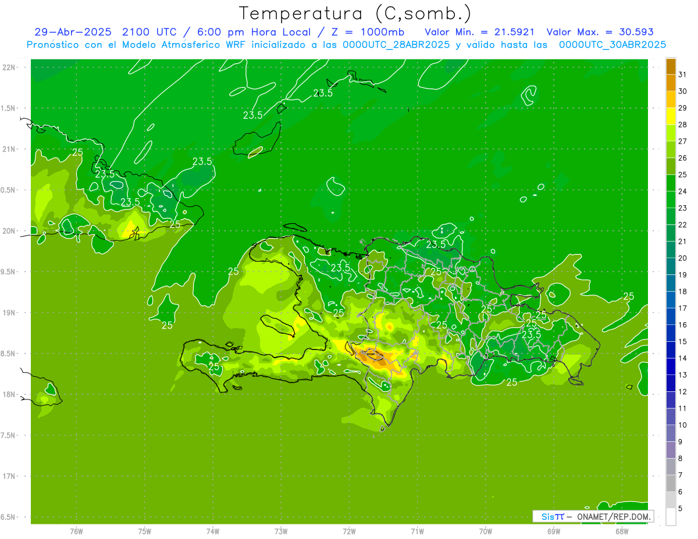
Task: Click the "0000UTC_30ABR2025" valid-until time
Action: click(612, 45)
